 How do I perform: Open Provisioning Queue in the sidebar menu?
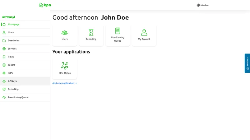(x=25, y=97)
